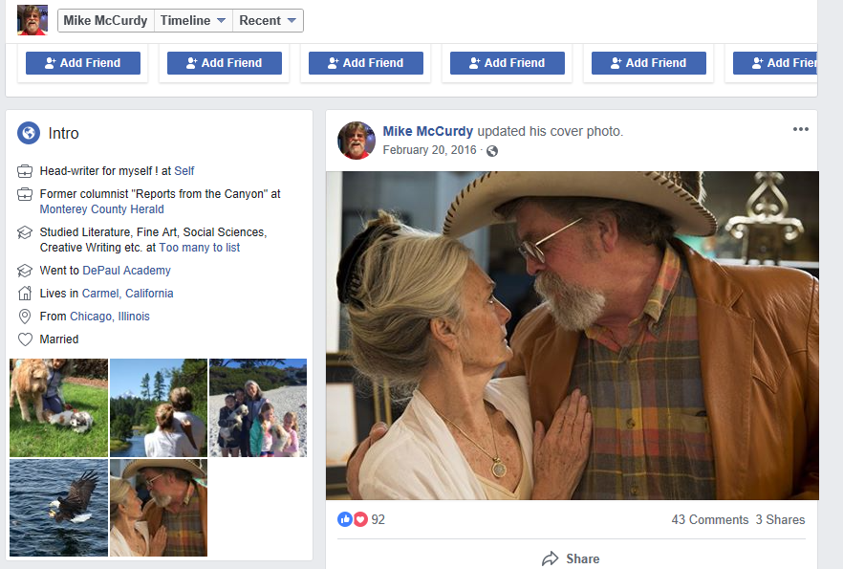Click the first Add Friend button
This screenshot has width=843, height=569.
82,62
